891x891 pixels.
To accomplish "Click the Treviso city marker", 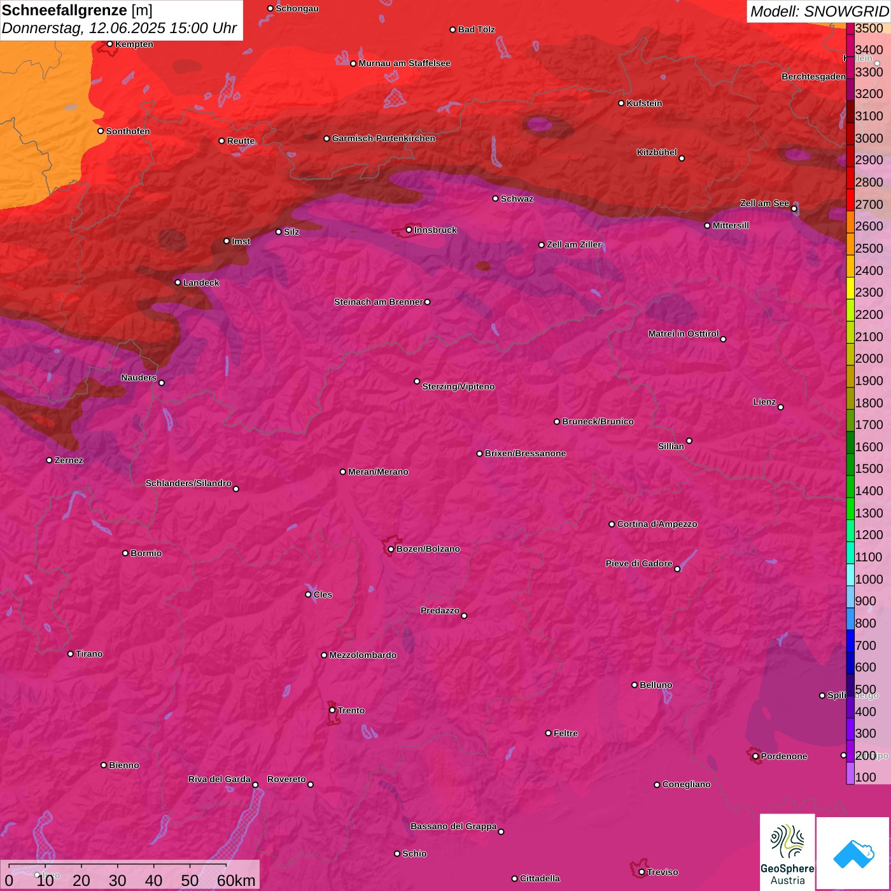I will 642,872.
